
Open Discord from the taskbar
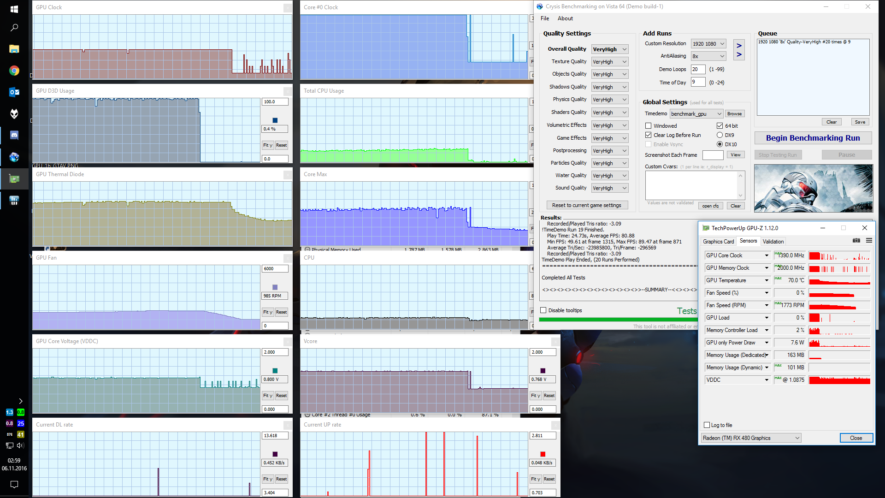coord(14,135)
